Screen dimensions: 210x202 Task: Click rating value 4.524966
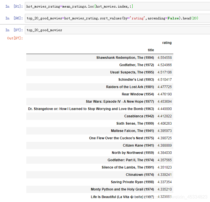(165, 65)
